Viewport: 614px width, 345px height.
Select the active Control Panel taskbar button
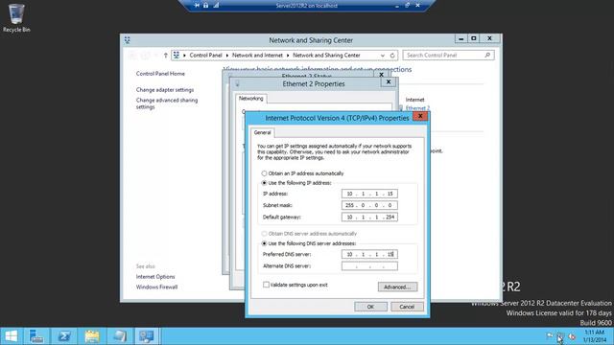[x=147, y=336]
